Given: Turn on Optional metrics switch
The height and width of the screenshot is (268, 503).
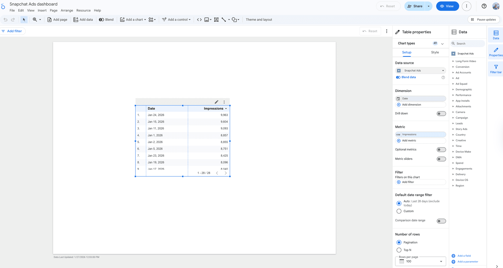Looking at the screenshot, I should point(441,150).
